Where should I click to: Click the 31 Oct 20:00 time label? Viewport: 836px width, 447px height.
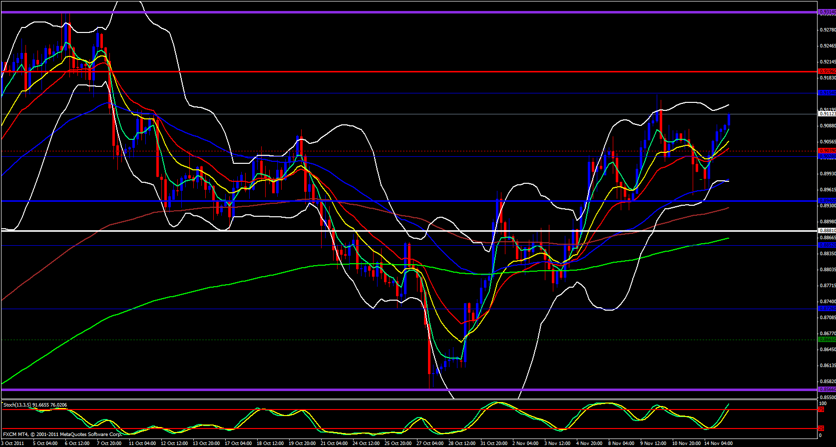point(494,444)
